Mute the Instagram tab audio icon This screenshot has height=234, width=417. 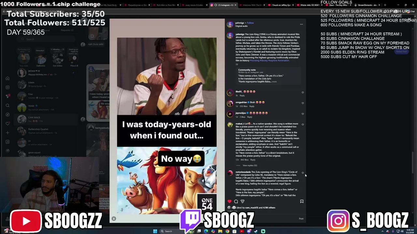pos(215,5)
